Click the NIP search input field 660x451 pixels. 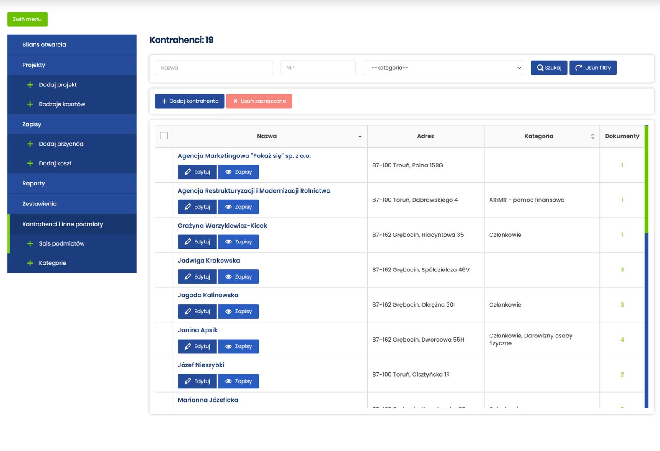pos(318,68)
